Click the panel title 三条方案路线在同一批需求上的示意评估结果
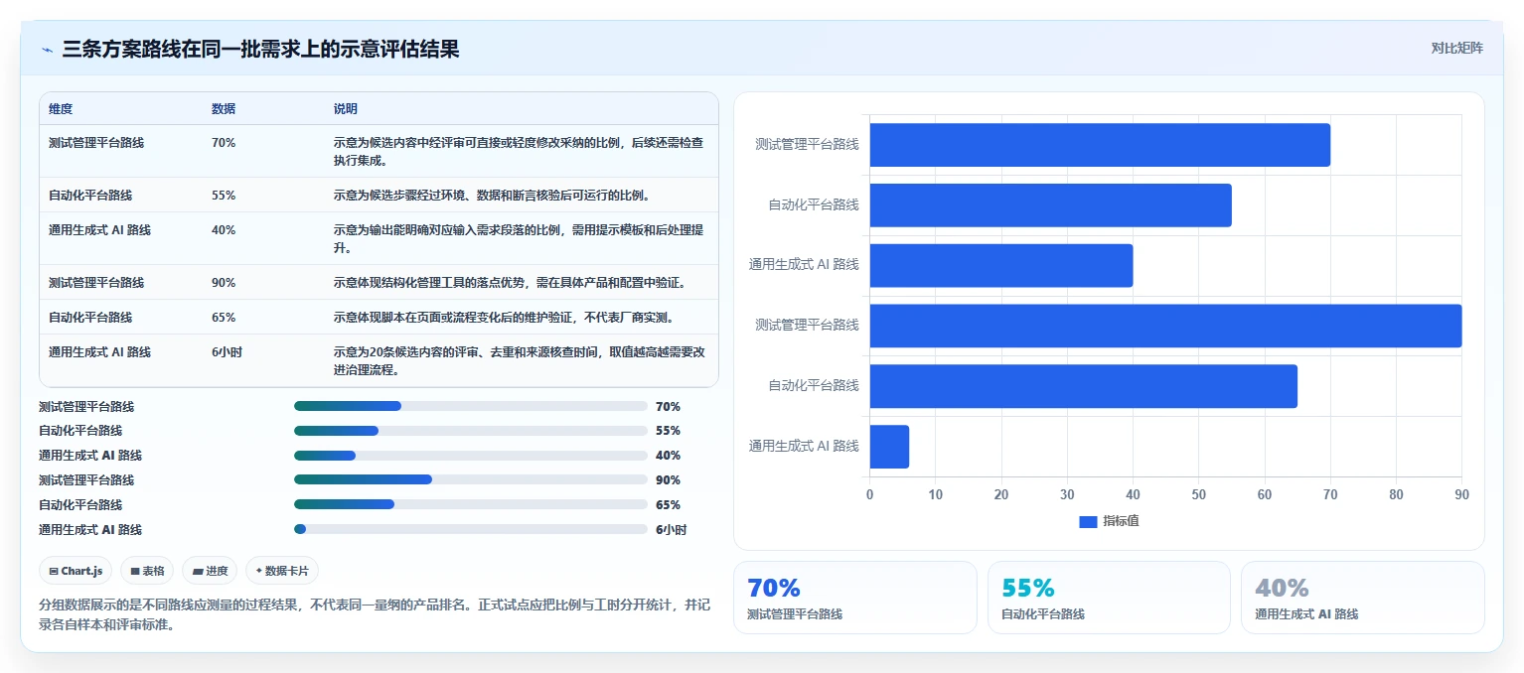This screenshot has height=673, width=1524. 261,50
